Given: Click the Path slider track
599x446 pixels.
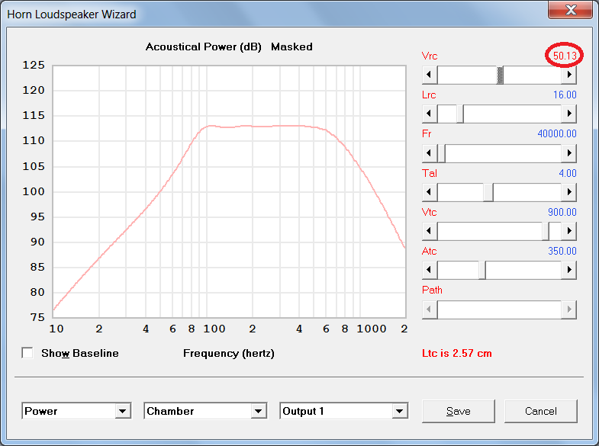Looking at the screenshot, I should 499,309.
